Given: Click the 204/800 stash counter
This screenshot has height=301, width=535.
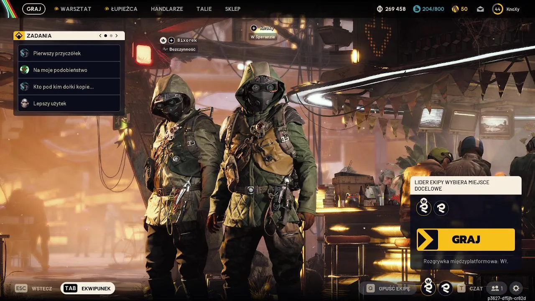Looking at the screenshot, I should (433, 9).
